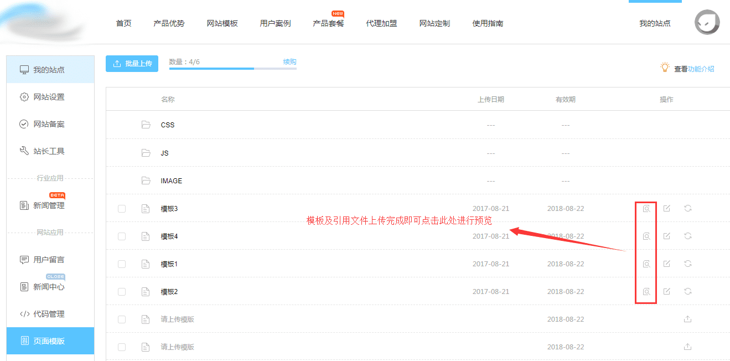The image size is (730, 361).
Task: Click the 批量上传 button
Action: 132,64
